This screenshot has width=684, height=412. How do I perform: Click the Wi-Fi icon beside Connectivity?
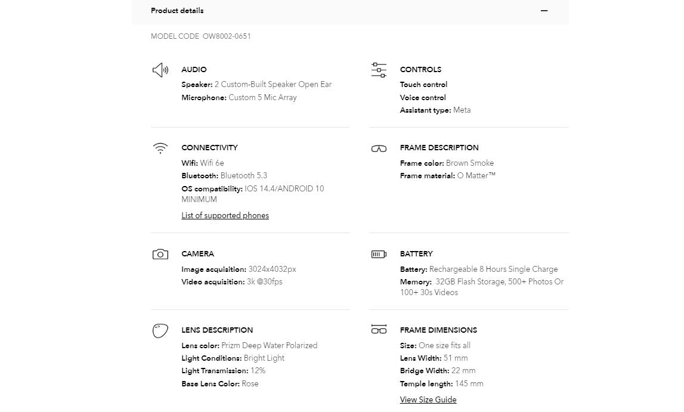[160, 148]
